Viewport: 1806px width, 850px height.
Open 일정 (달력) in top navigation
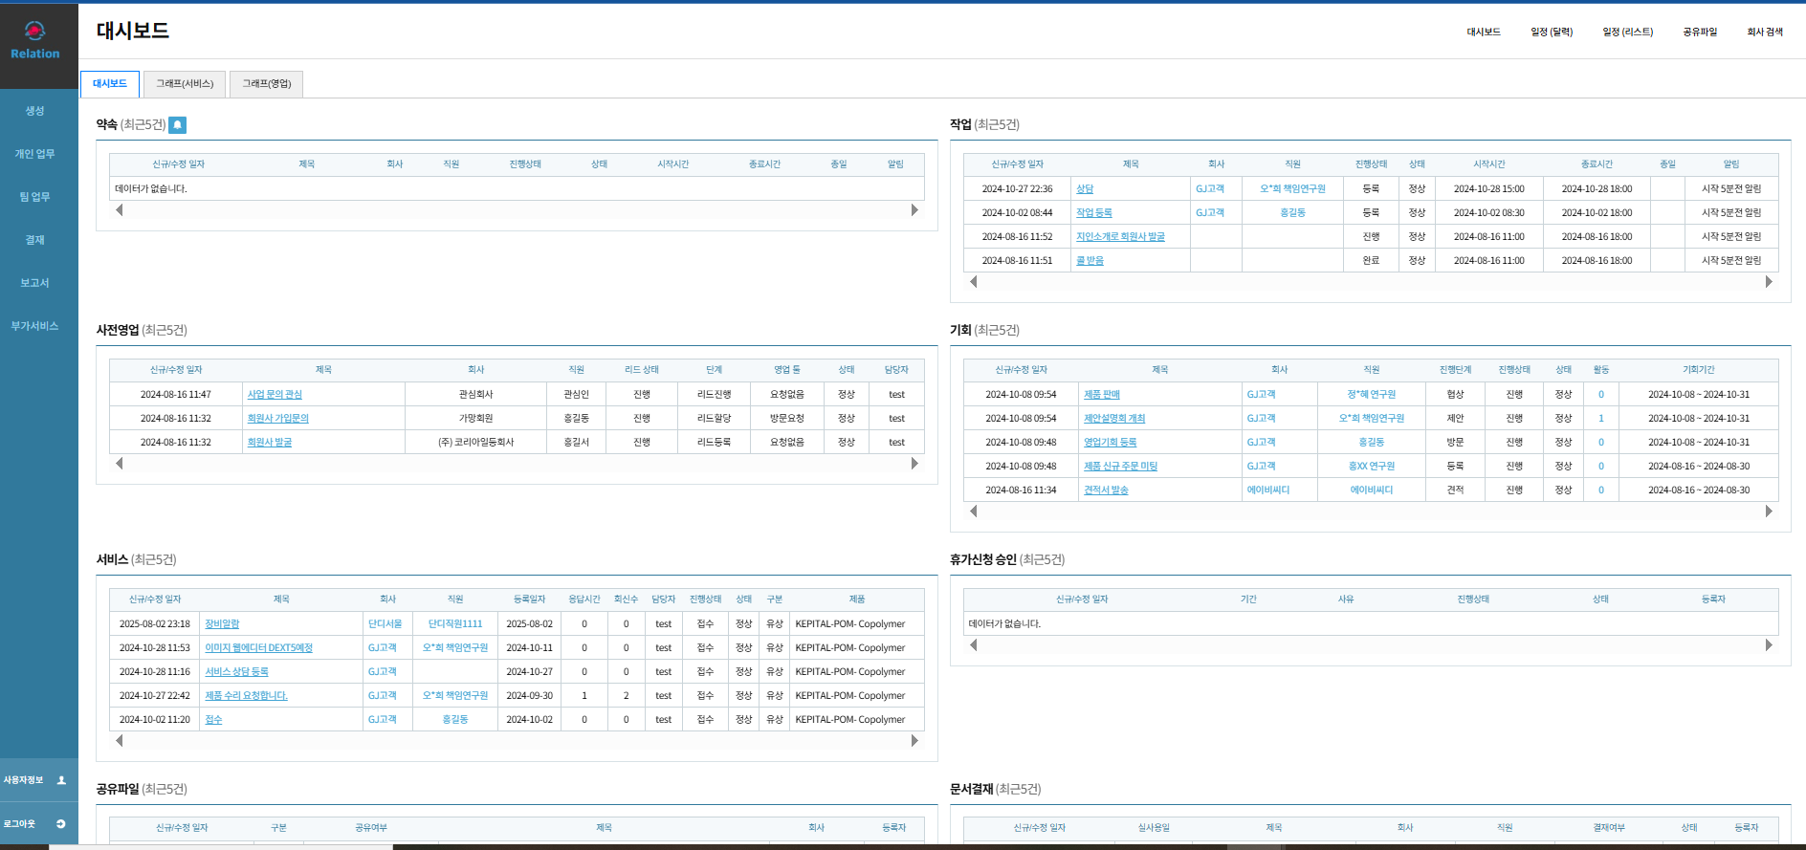coord(1552,33)
